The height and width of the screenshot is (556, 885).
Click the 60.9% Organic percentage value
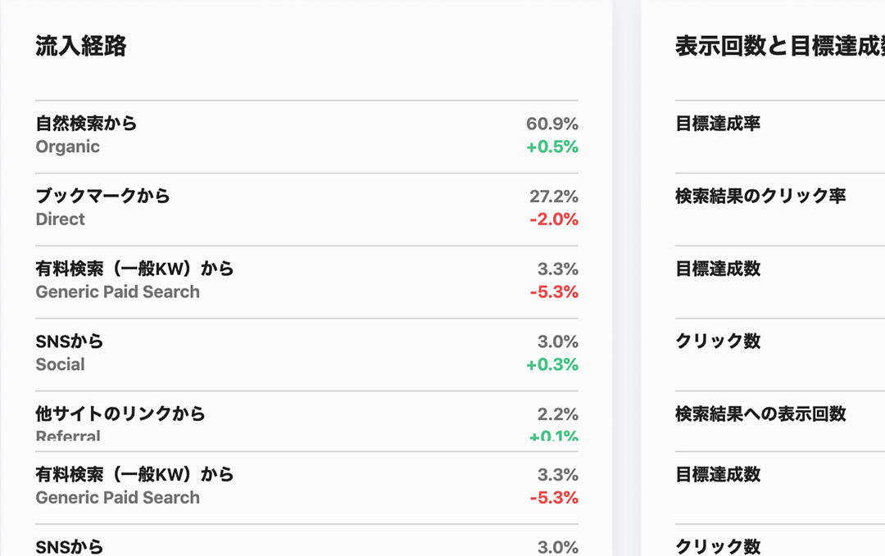[x=552, y=124]
